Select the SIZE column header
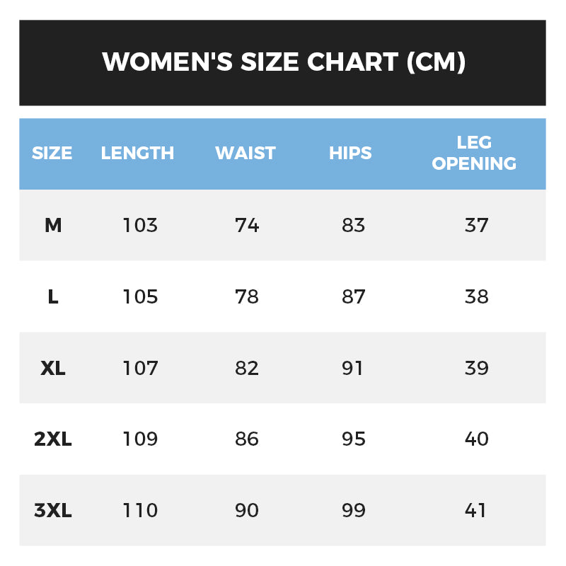Screen dimensions: 566x566 pyautogui.click(x=52, y=153)
